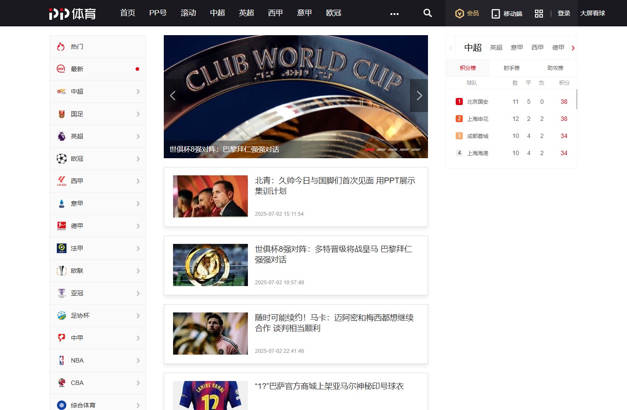This screenshot has height=410, width=627.
Task: Select the 中甲 league icon
Action: coord(62,338)
